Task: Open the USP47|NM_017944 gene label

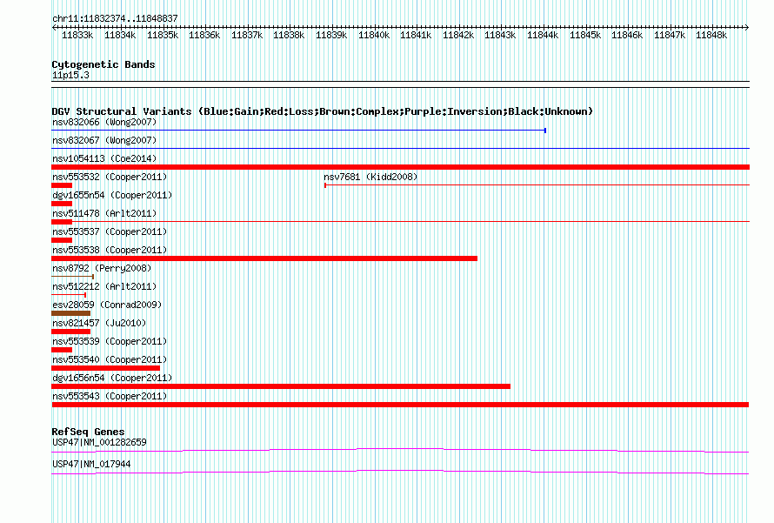Action: [x=91, y=464]
